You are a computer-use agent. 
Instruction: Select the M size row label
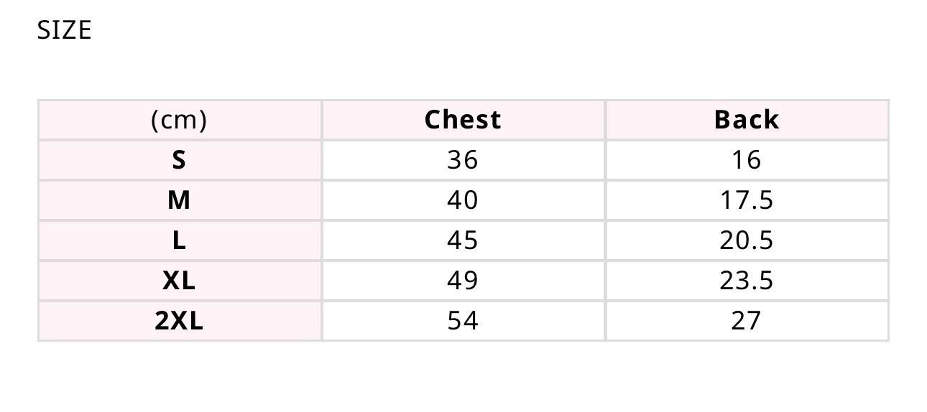(x=179, y=200)
